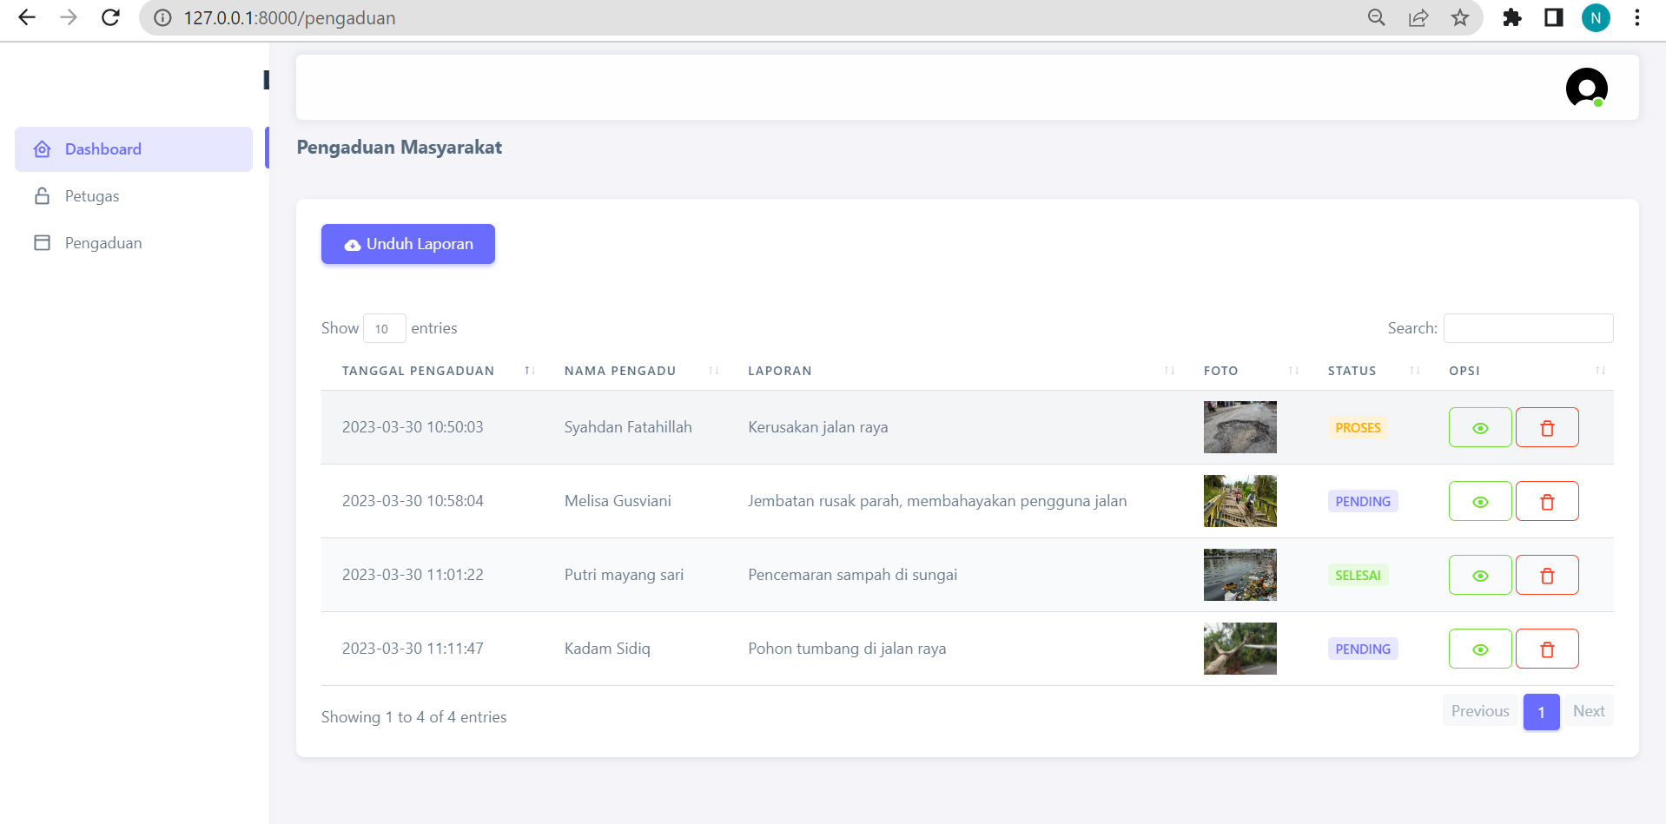Open Chrome profile N avatar
The height and width of the screenshot is (824, 1666).
click(1596, 17)
